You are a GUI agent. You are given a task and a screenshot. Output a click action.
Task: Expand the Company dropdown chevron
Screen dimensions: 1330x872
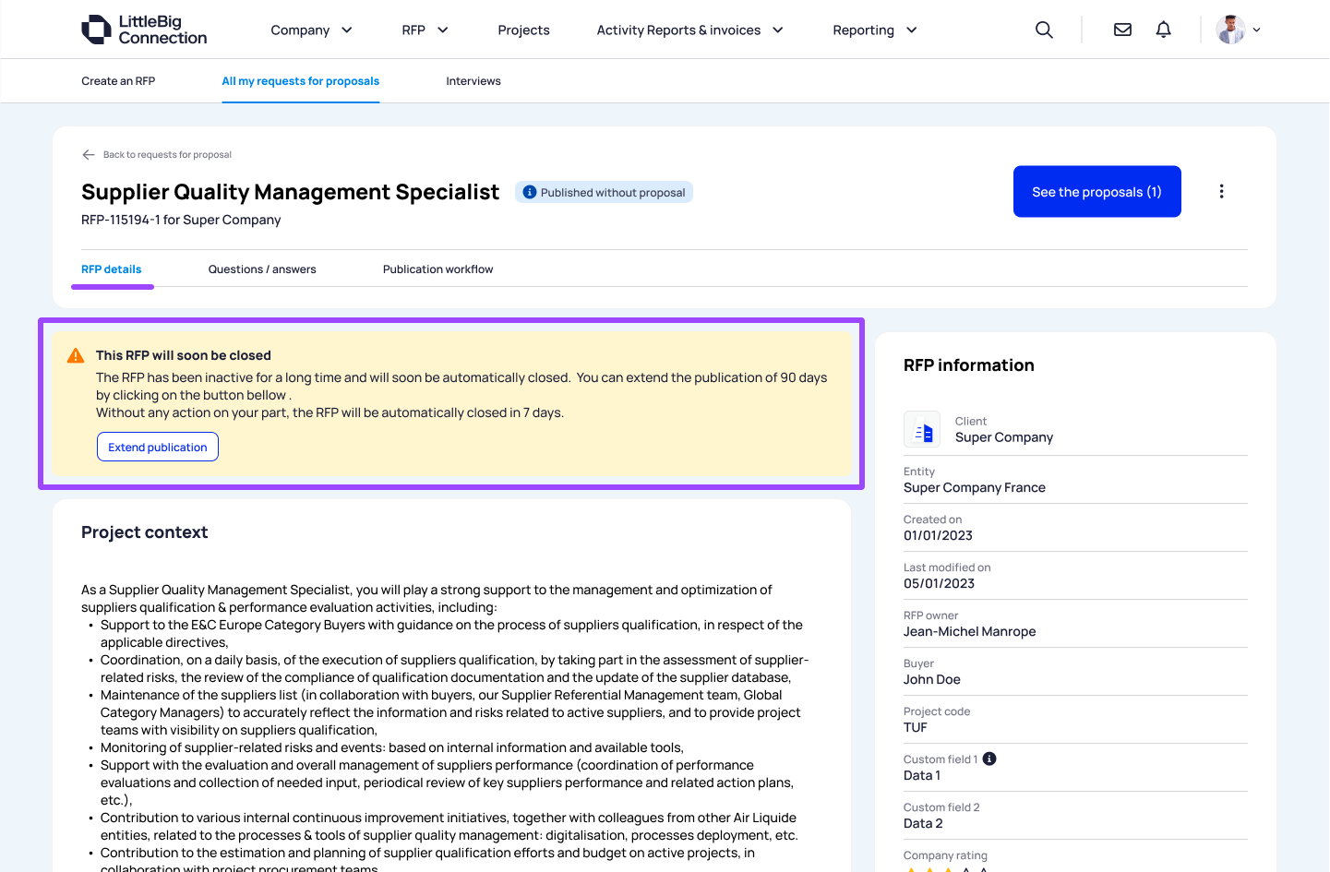[x=347, y=30]
